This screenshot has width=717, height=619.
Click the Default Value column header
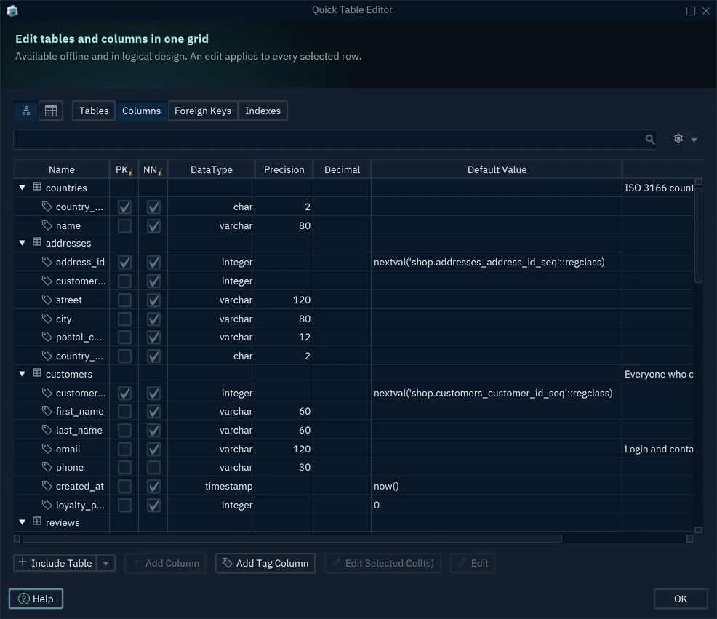(497, 169)
